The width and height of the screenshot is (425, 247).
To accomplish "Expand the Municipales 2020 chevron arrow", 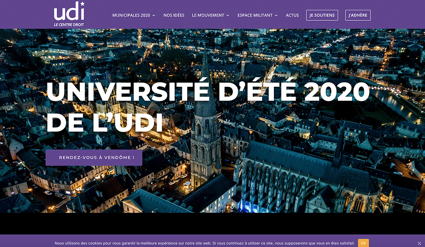I will pos(154,15).
